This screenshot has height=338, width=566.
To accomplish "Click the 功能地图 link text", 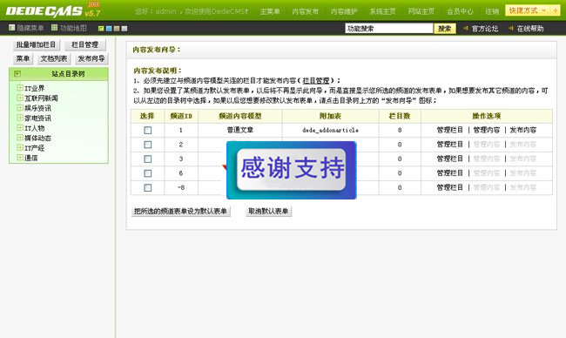I will point(73,28).
